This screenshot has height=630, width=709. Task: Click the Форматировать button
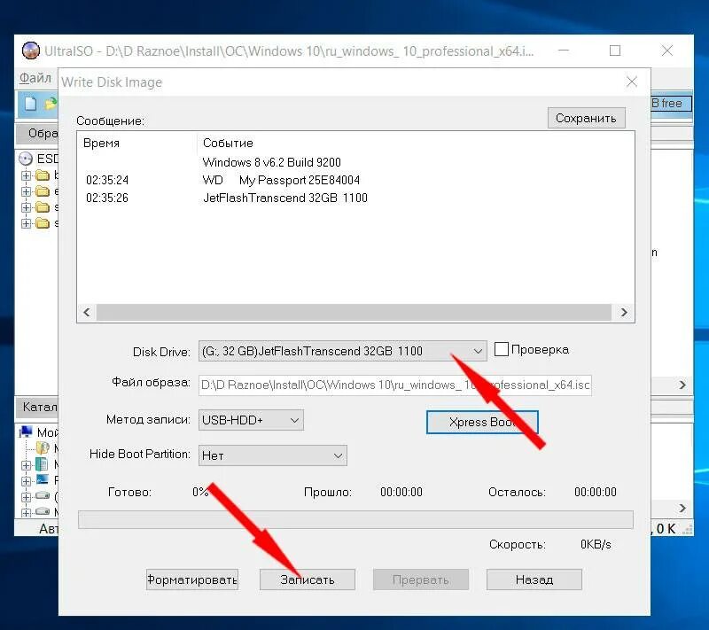192,579
